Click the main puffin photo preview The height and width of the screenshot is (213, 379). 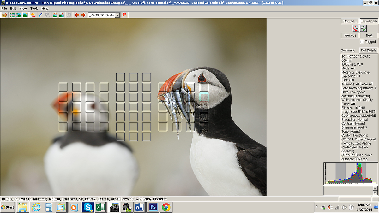coord(133,107)
